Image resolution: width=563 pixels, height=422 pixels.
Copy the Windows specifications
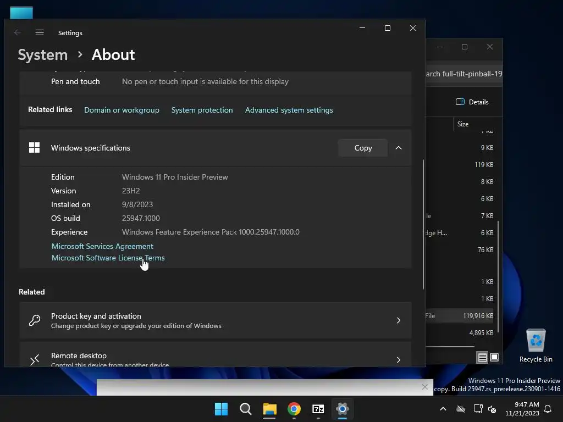(363, 148)
